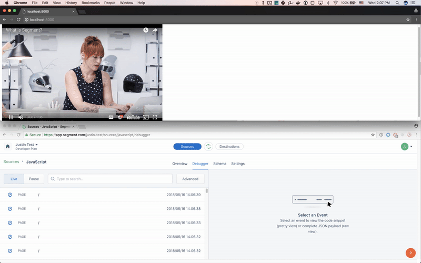Open video settings gear
The height and width of the screenshot is (263, 421).
[120, 117]
